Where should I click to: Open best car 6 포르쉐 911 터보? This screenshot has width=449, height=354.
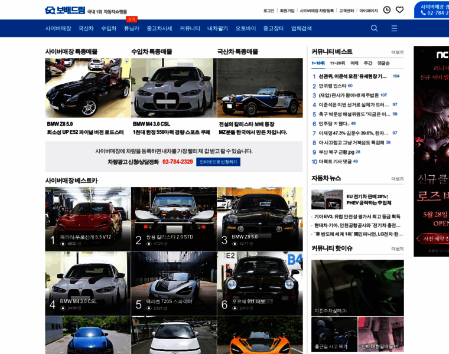(260, 284)
